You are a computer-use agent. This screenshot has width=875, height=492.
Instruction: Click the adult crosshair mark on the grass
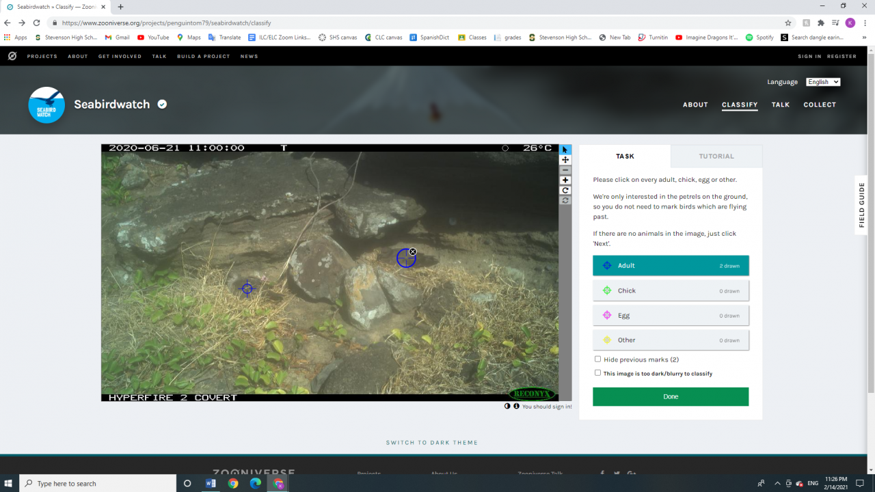[247, 288]
